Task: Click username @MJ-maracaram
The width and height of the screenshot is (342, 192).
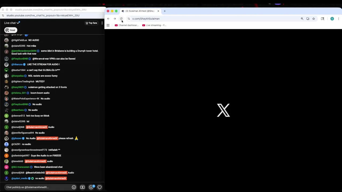Action: [x=20, y=167]
